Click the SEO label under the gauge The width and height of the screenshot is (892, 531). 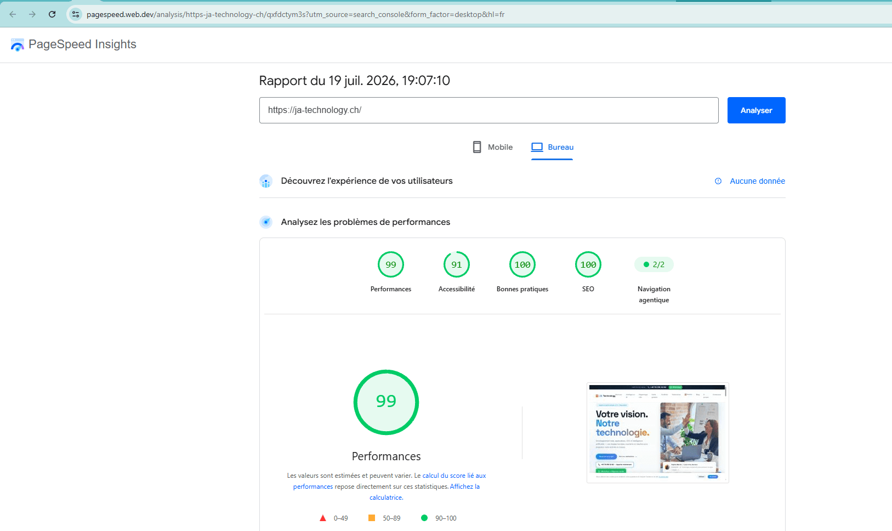pyautogui.click(x=588, y=289)
